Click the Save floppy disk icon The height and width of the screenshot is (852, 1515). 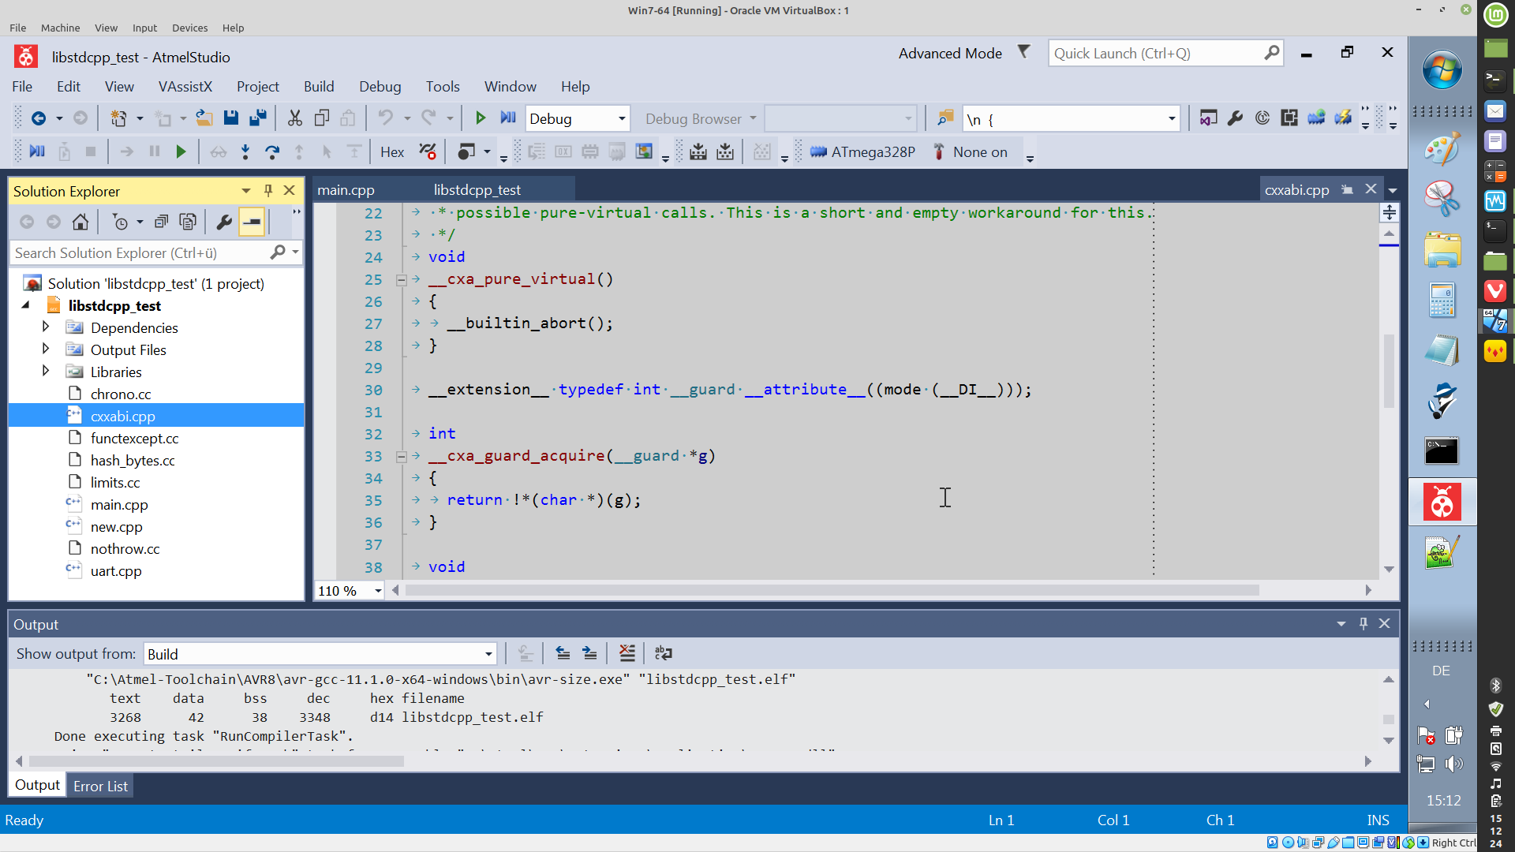[231, 118]
